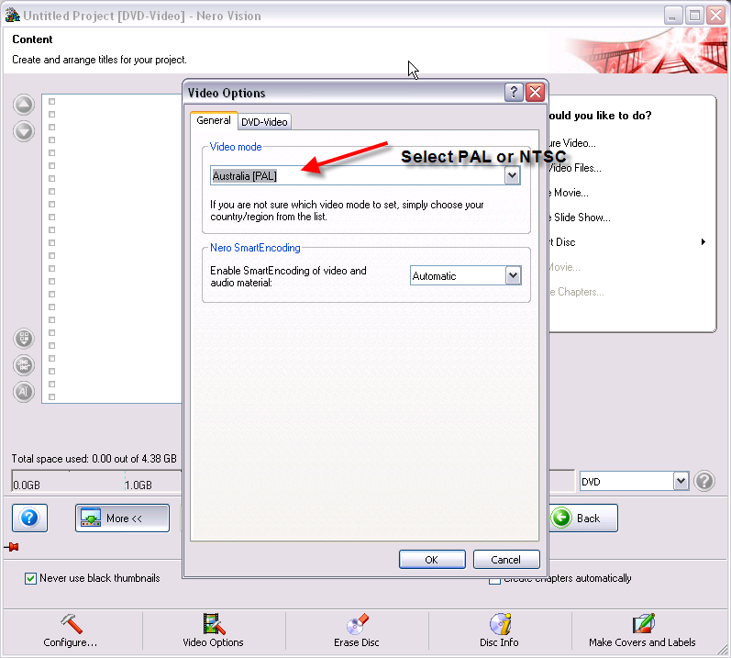Click the Movie... option below Video Files

point(569,193)
